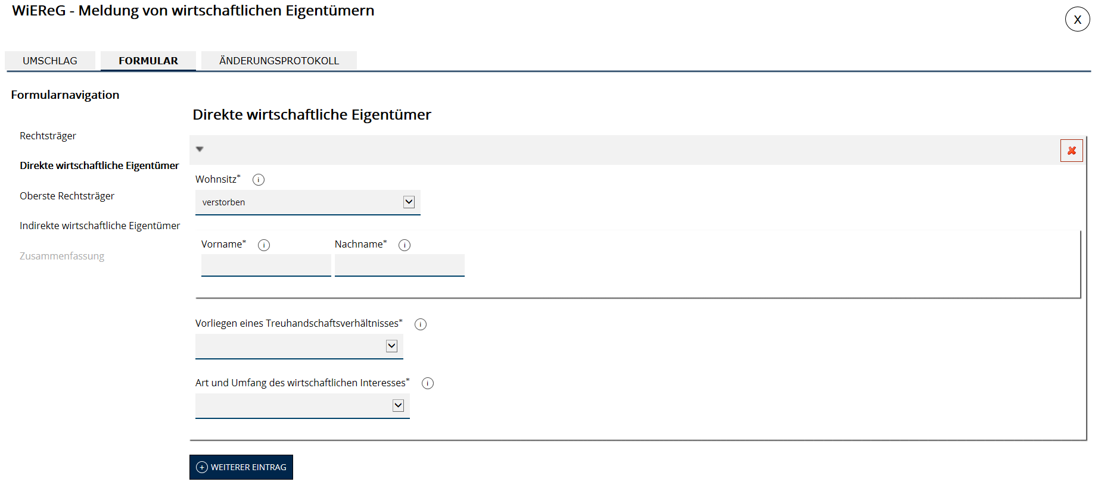This screenshot has height=488, width=1095.
Task: Open the Art und Umfang dropdown
Action: click(x=302, y=406)
